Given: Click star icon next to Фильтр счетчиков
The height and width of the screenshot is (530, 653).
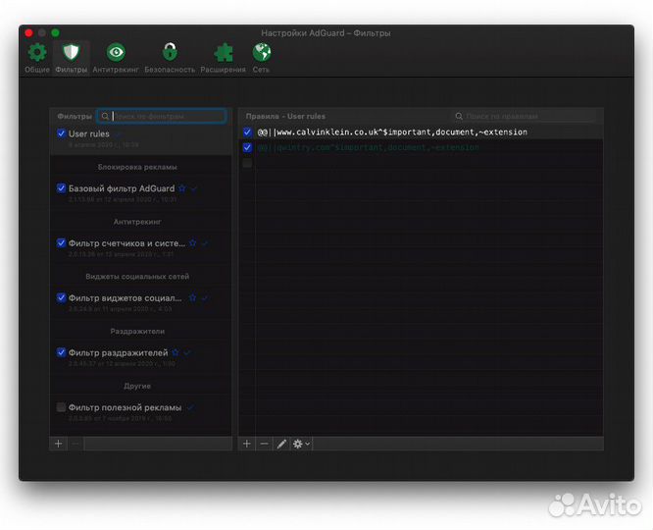Looking at the screenshot, I should [193, 243].
